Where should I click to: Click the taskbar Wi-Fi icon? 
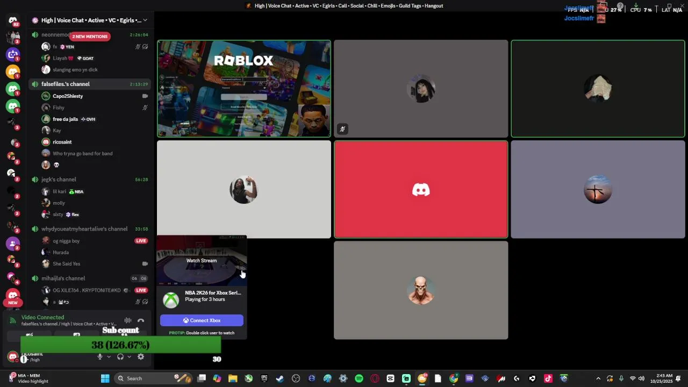tap(633, 378)
